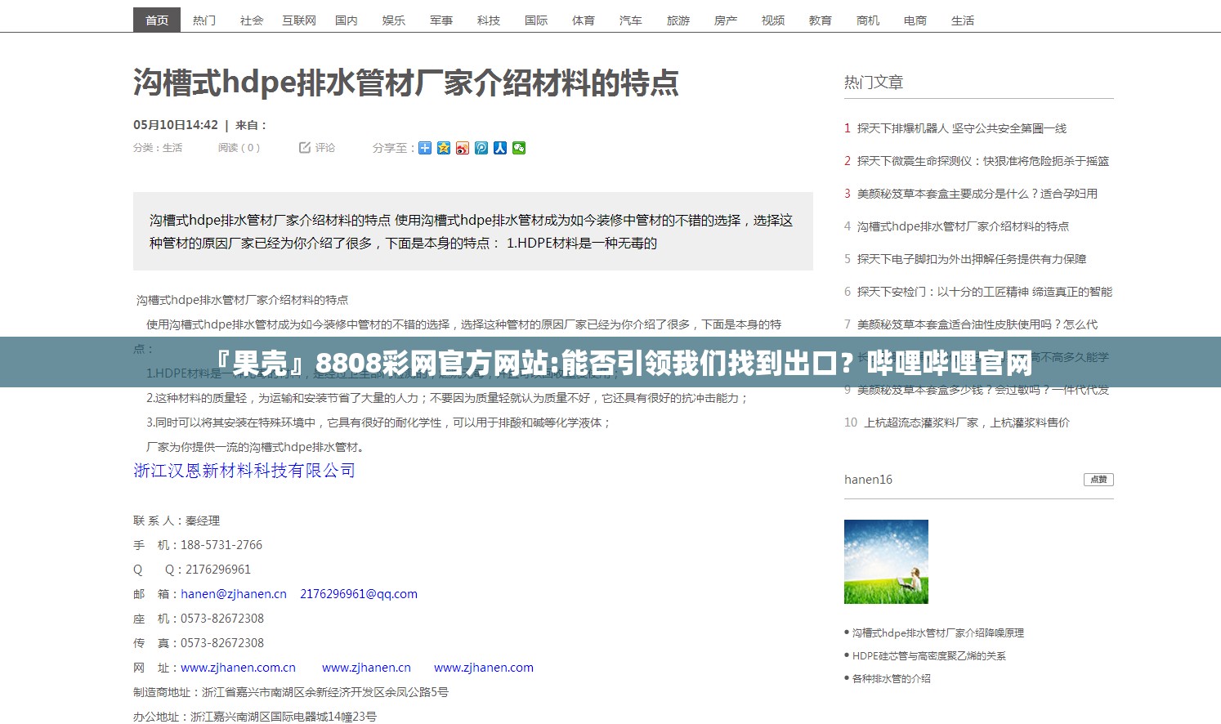Click the hanen16 avatar thumbnail

pos(886,562)
